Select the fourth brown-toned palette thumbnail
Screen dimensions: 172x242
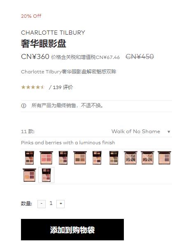tap(80, 158)
